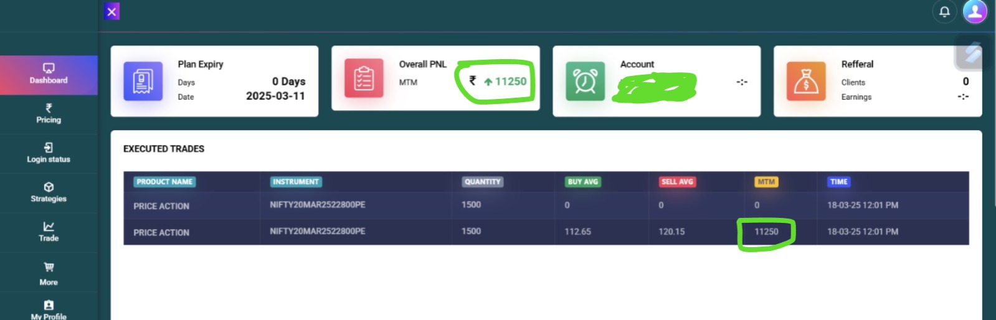Open More shopping cart menu

click(49, 274)
